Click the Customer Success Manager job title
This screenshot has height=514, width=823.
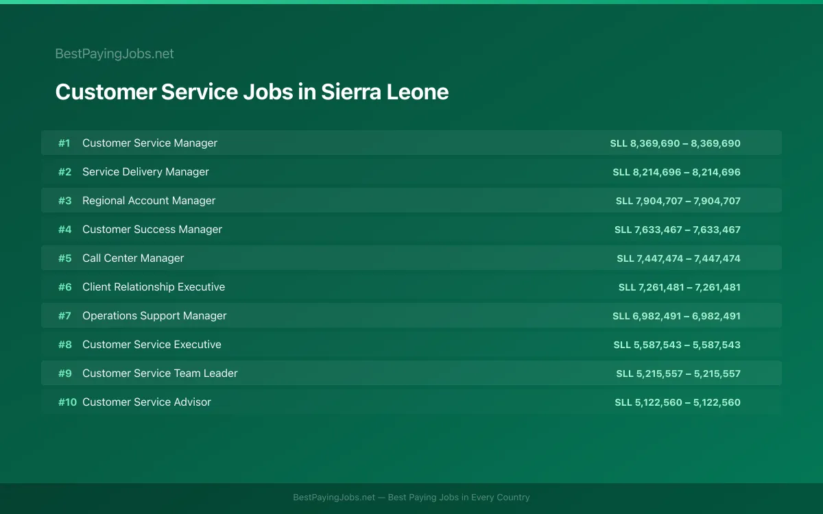[x=152, y=229]
